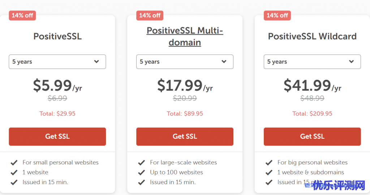370x195 pixels.
Task: Click checkmark icon next to "Up to 100 websites"
Action: pyautogui.click(x=142, y=172)
